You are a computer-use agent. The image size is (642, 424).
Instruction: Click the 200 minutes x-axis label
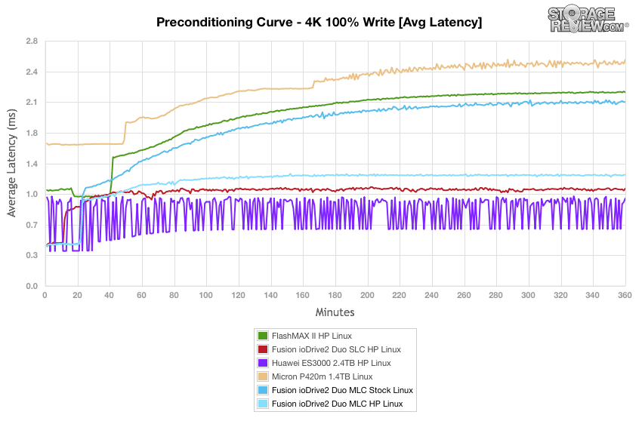point(367,295)
